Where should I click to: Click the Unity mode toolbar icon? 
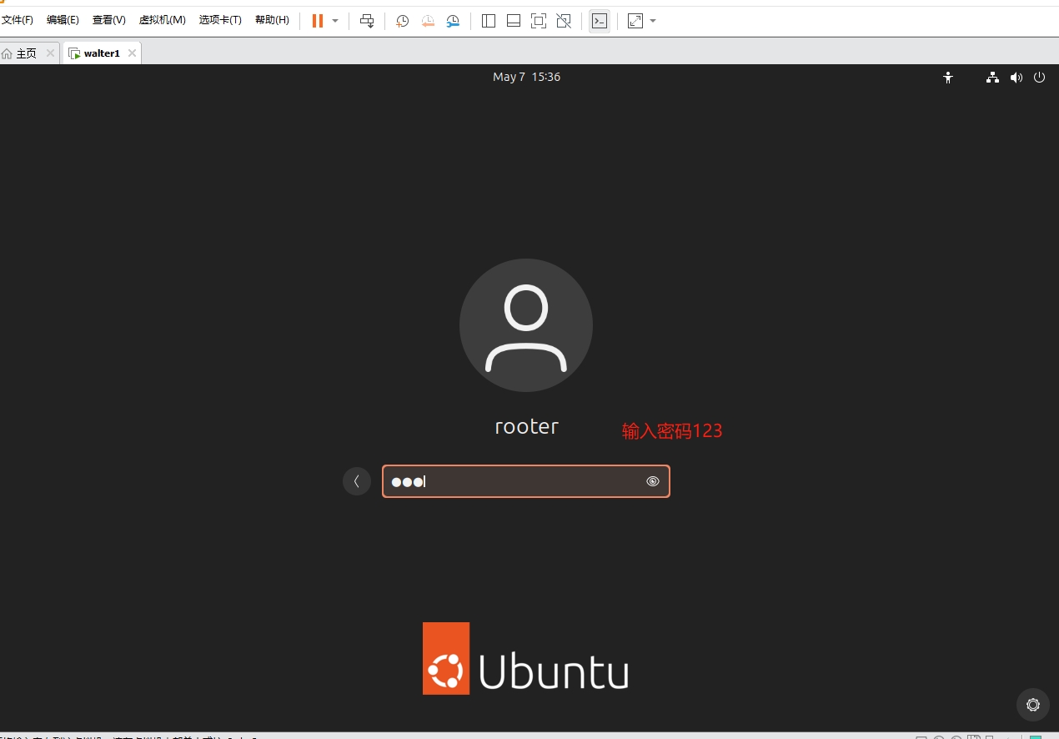point(564,21)
